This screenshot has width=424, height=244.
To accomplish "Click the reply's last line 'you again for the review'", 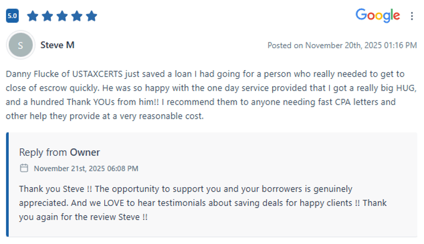I will [83, 217].
